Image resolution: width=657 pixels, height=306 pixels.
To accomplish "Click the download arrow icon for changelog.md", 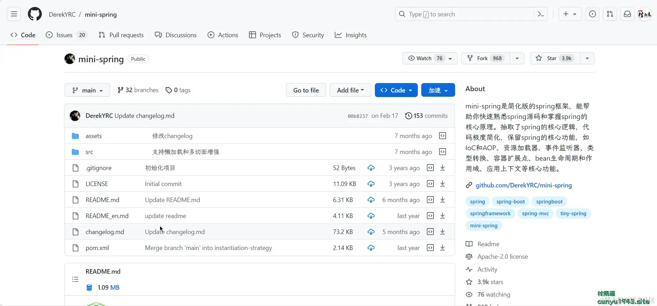I will pos(443,232).
